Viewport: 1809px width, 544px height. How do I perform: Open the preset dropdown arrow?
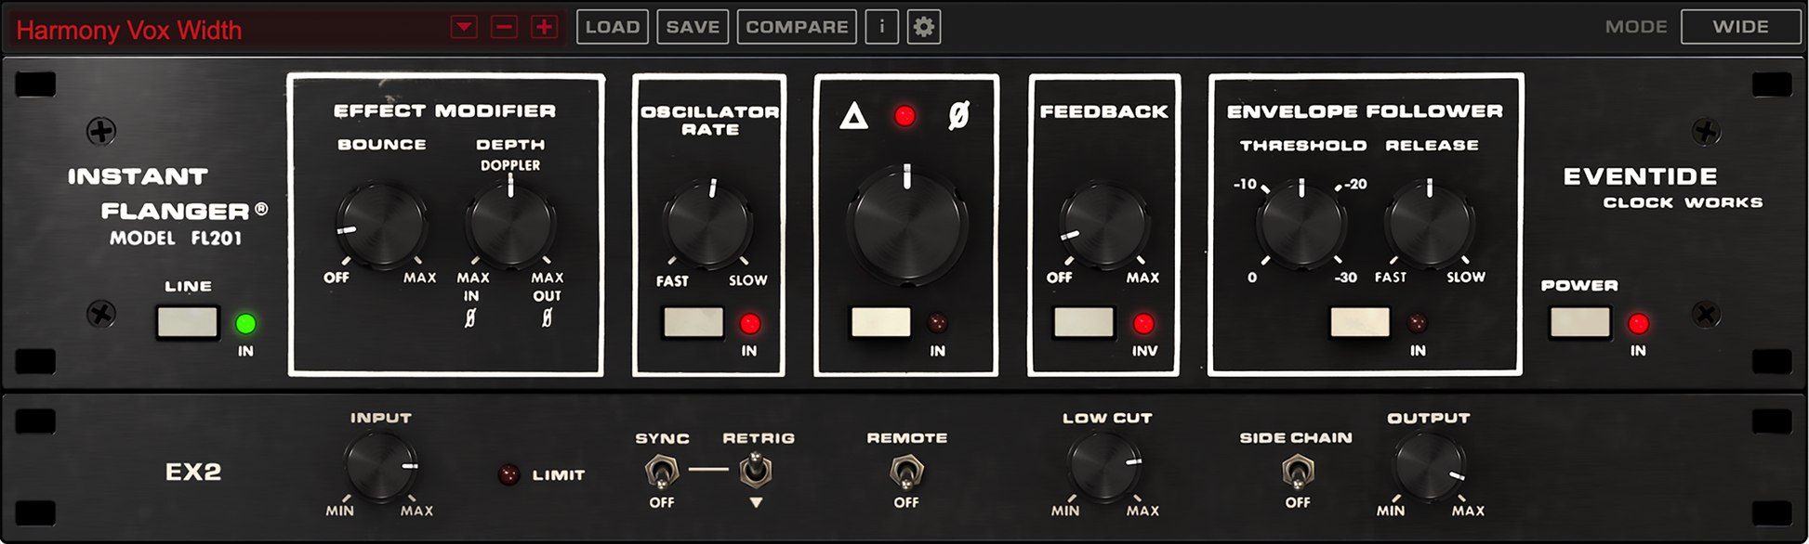tap(464, 27)
